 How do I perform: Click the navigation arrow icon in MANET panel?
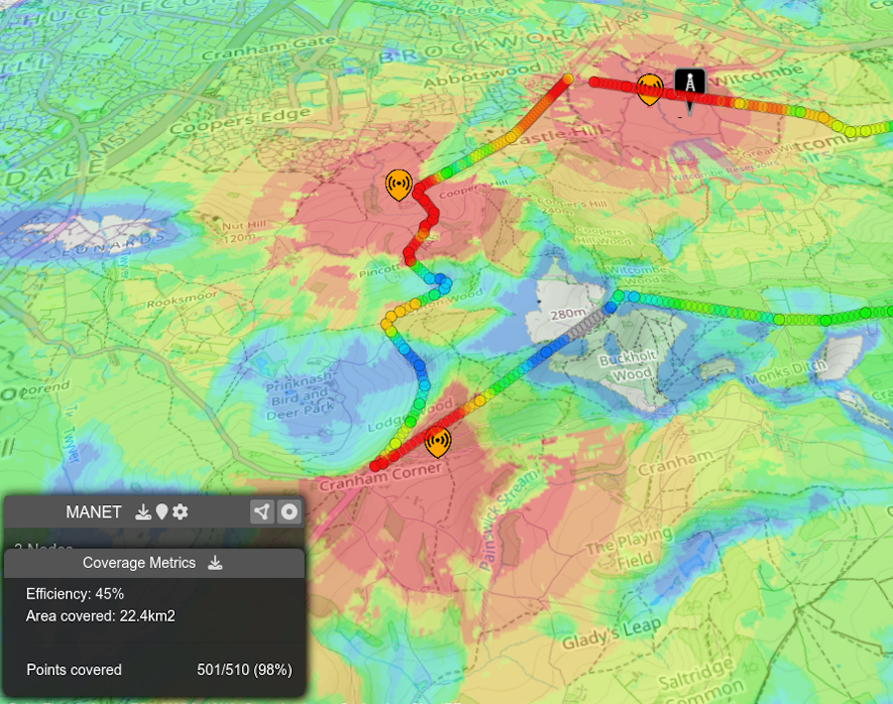pyautogui.click(x=260, y=511)
